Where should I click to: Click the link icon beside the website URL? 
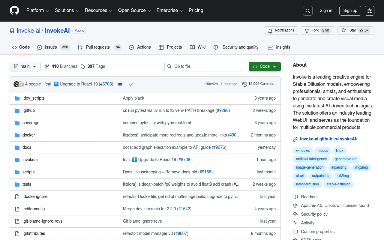click(x=295, y=139)
